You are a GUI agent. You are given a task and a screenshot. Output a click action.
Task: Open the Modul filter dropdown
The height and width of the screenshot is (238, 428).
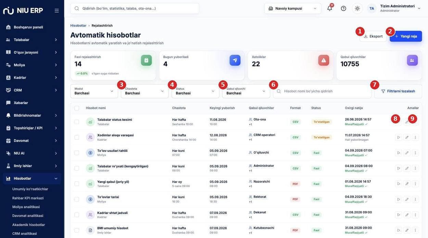(x=94, y=91)
